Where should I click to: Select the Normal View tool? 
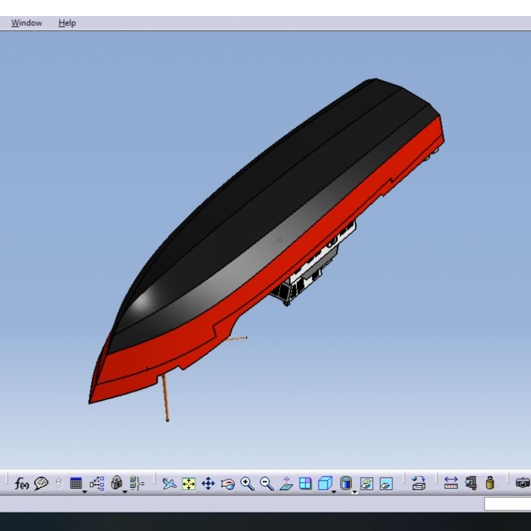[286, 484]
